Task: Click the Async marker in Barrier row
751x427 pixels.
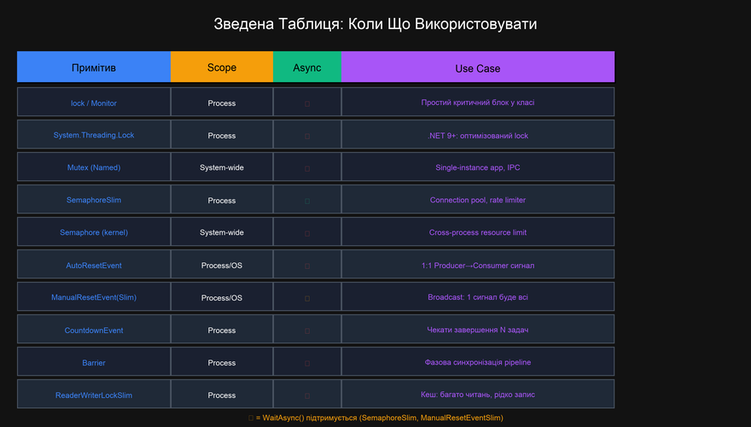Action: pos(307,363)
